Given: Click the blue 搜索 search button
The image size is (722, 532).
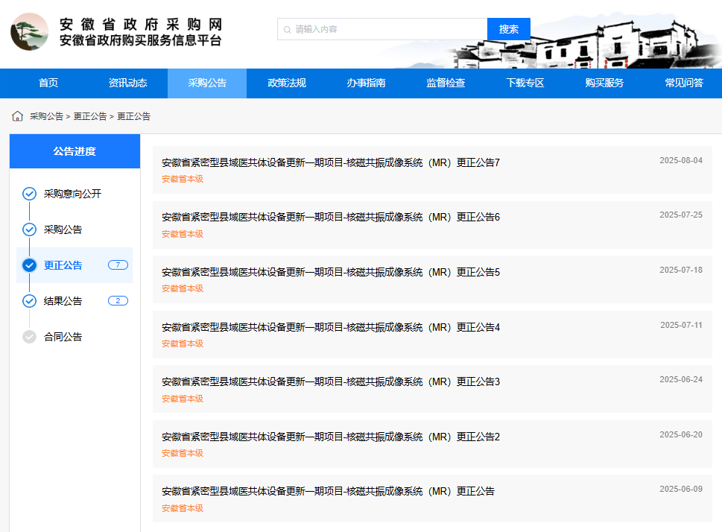Looking at the screenshot, I should [x=510, y=29].
